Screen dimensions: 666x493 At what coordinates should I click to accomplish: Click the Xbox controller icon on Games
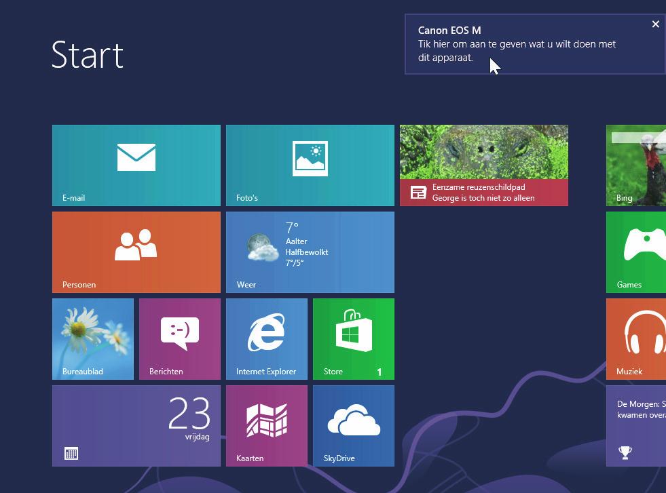[x=645, y=244]
